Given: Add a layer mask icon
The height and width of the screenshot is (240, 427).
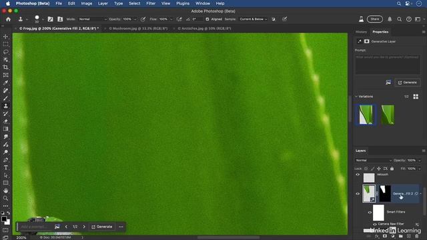Looking at the screenshot, I should (x=384, y=237).
